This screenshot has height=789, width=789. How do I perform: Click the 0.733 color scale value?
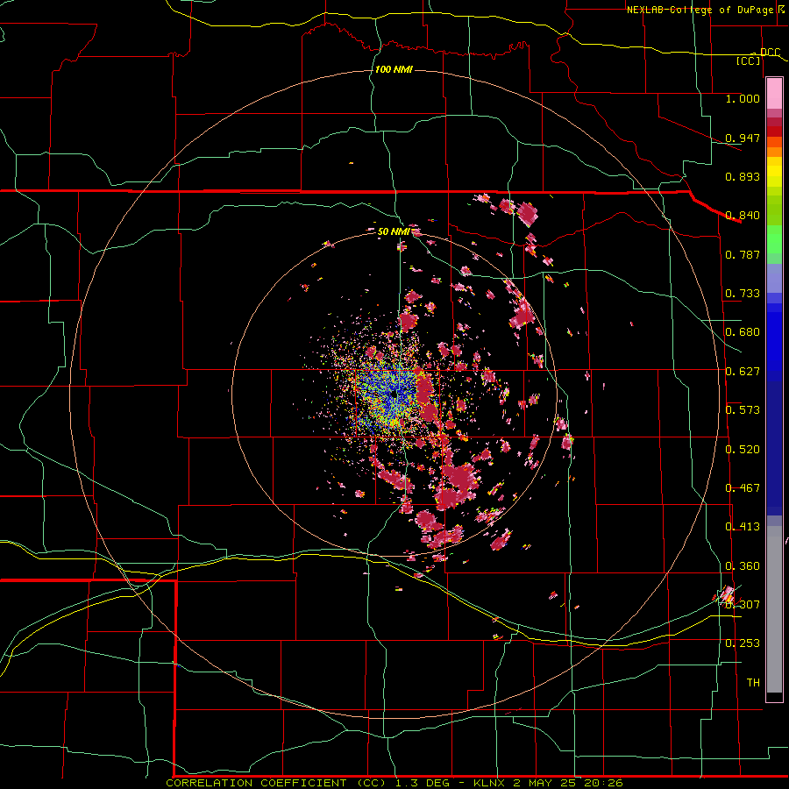click(743, 294)
